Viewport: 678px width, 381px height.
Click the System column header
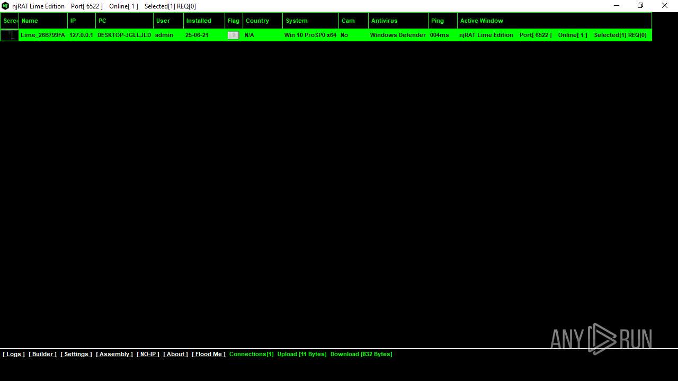tap(310, 21)
